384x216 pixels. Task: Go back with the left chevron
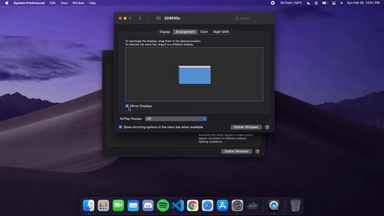pos(140,18)
